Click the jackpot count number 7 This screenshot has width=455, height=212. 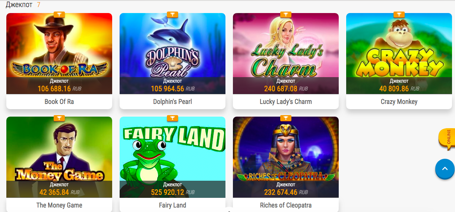pos(39,5)
